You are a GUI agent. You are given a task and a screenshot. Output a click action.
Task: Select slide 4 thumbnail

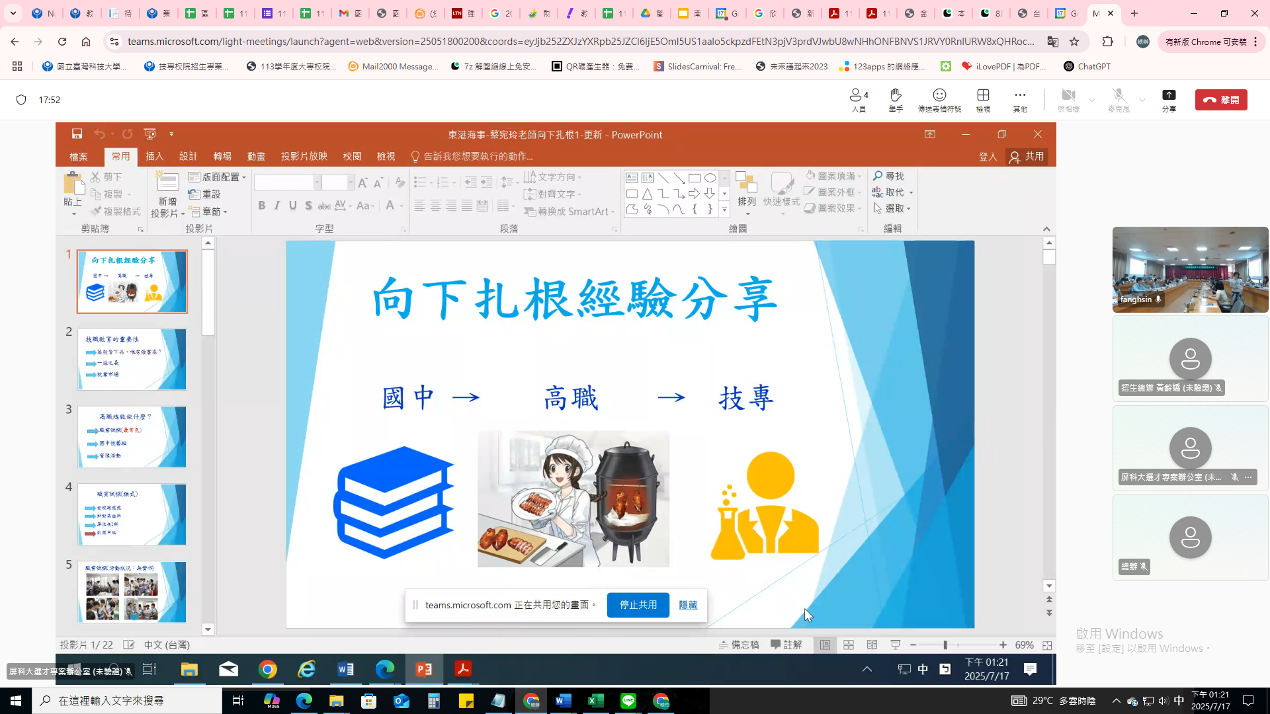pyautogui.click(x=132, y=514)
